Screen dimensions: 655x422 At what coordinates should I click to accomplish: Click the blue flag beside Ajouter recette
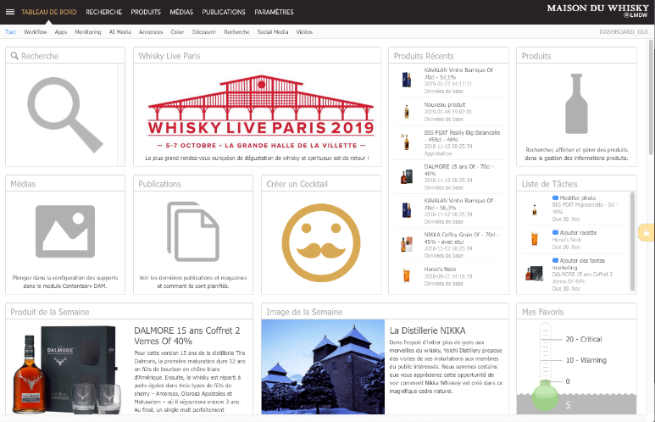click(x=555, y=232)
